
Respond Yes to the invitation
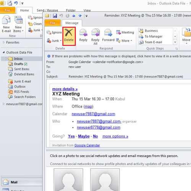(x=71, y=136)
